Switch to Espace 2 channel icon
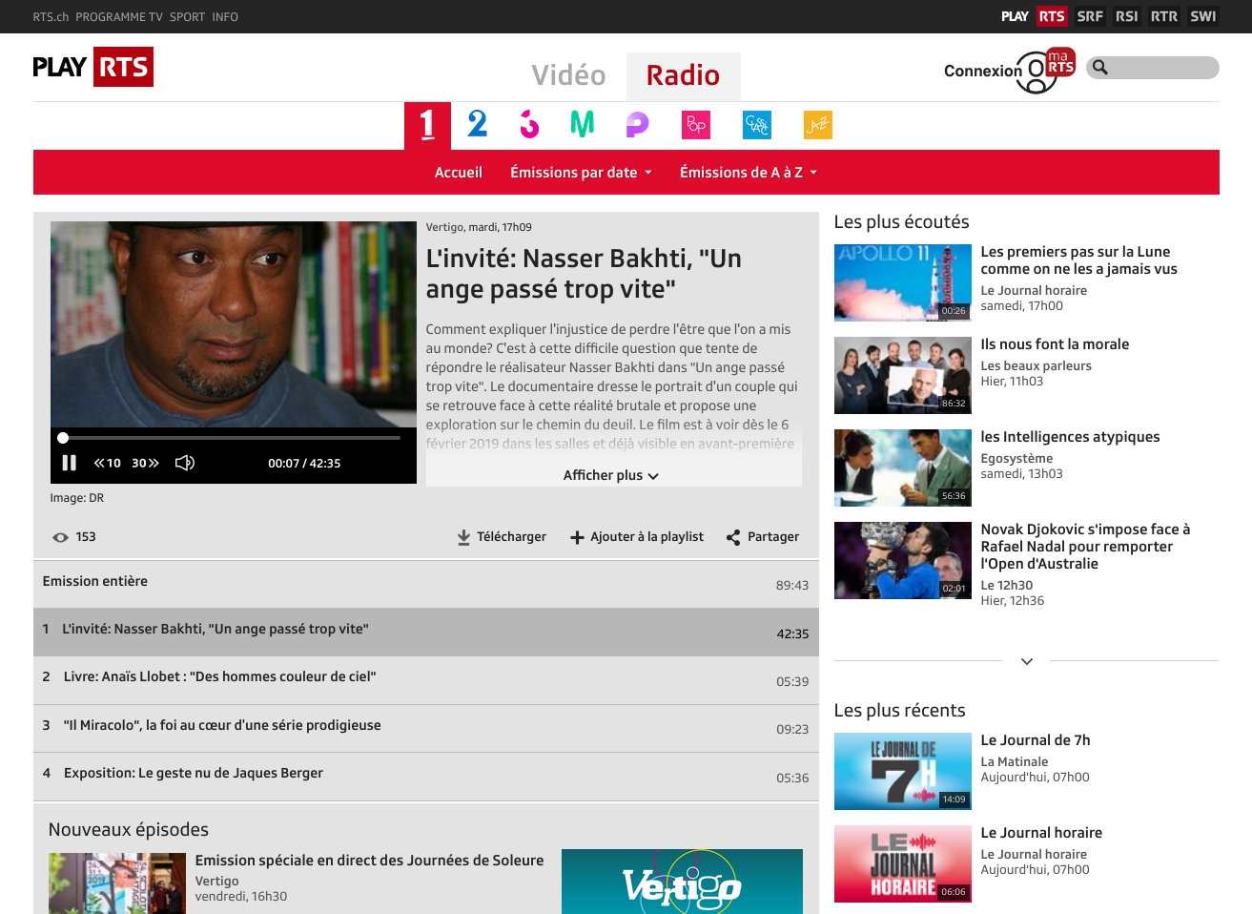1252x914 pixels. (x=477, y=124)
